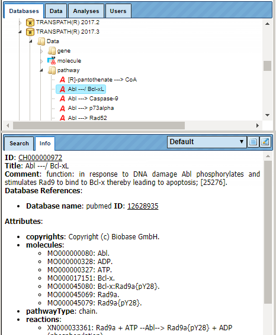
Task: Open the Users tab
Action: coord(118,11)
